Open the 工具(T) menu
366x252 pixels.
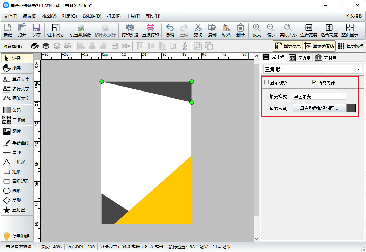point(133,16)
